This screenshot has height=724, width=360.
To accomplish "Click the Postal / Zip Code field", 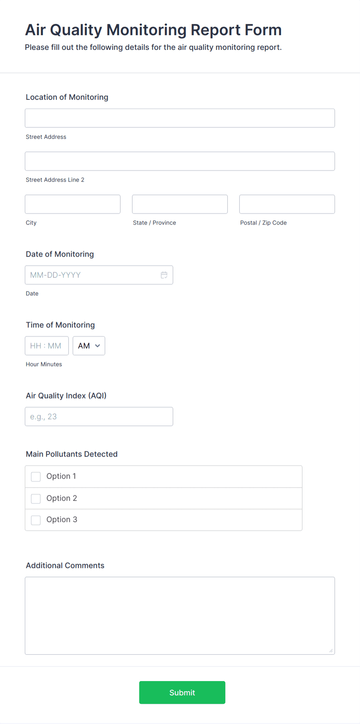I will (287, 204).
